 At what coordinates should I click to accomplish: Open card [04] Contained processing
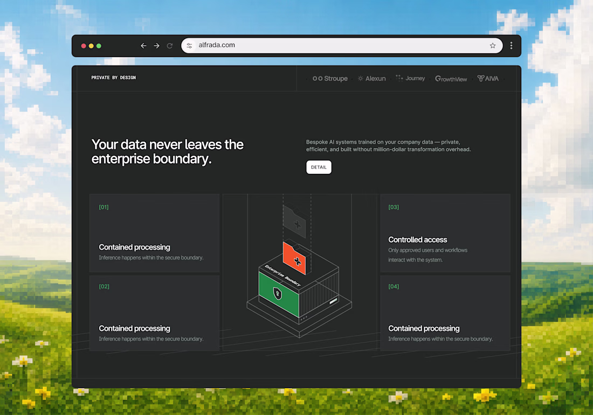point(445,313)
